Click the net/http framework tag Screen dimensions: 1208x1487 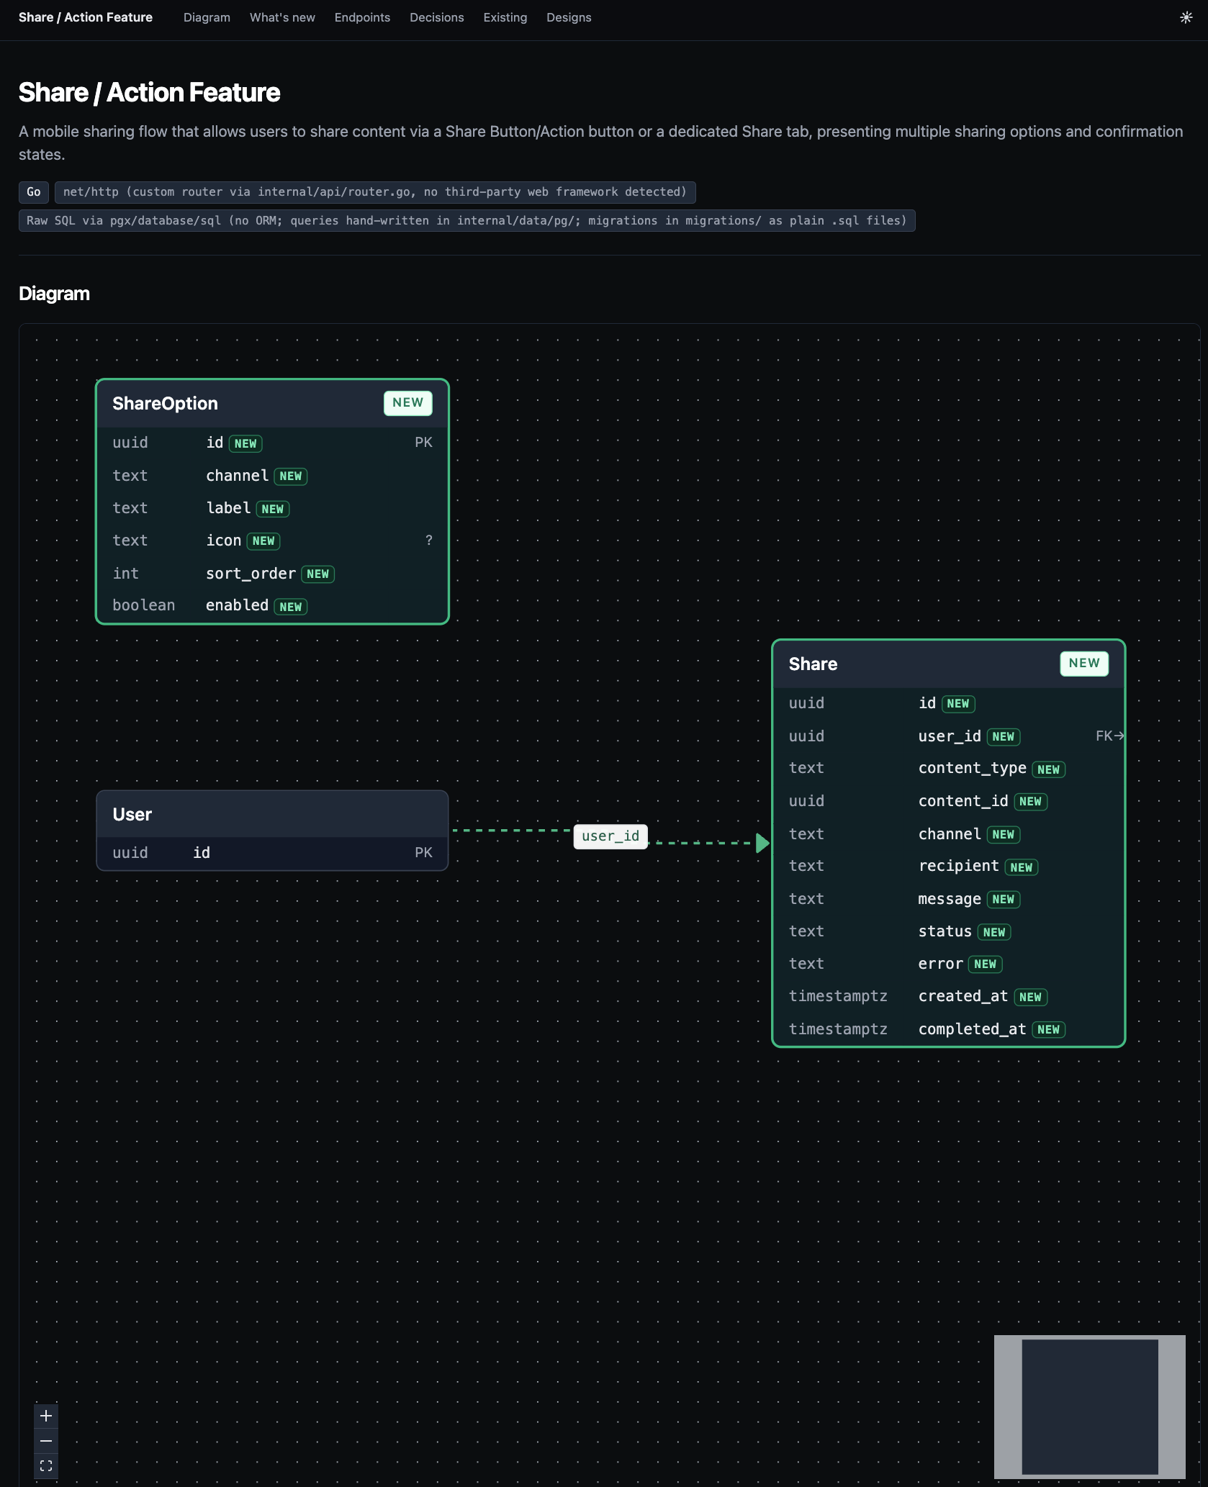click(x=375, y=192)
